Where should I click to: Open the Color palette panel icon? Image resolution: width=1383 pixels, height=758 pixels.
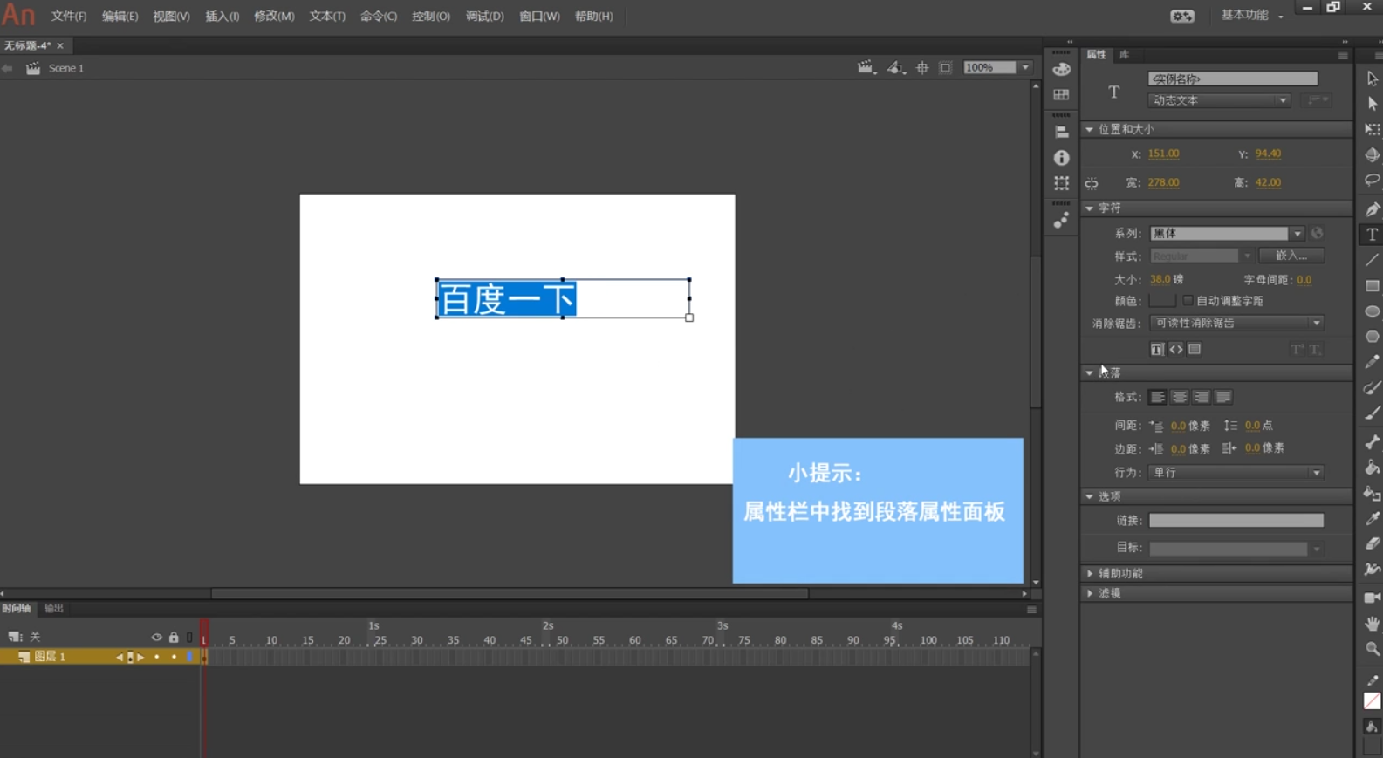[1061, 69]
